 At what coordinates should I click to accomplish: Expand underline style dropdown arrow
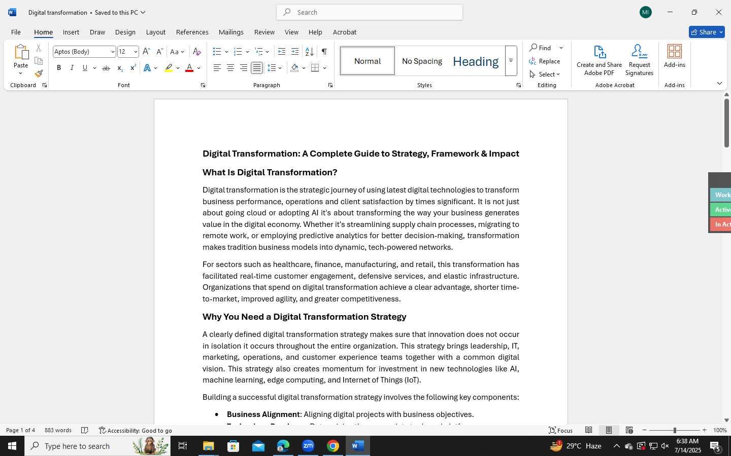click(94, 68)
